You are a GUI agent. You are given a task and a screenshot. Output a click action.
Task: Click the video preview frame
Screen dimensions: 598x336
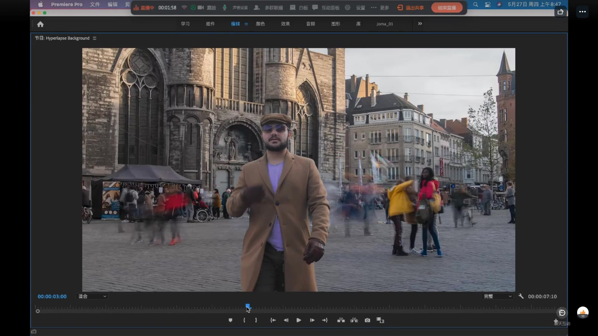299,170
